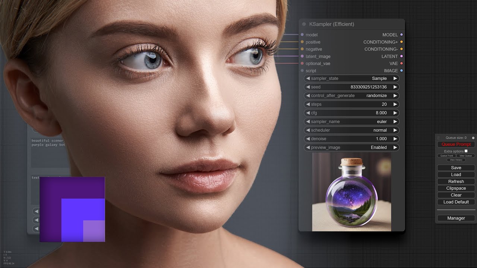Click the model input port dot

[302, 35]
